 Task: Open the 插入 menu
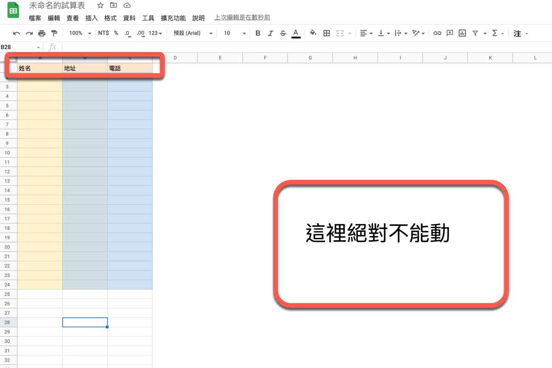point(91,17)
